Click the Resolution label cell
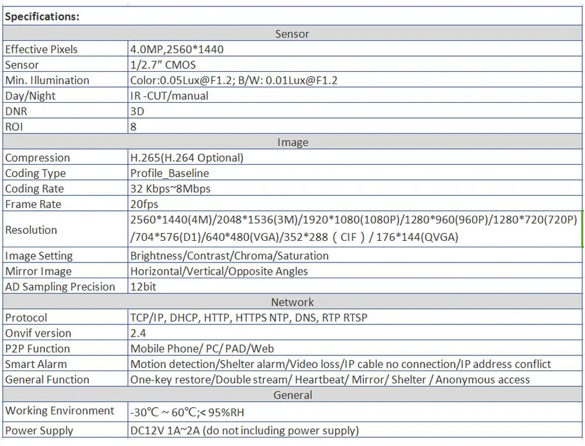The image size is (585, 446). [x=66, y=229]
